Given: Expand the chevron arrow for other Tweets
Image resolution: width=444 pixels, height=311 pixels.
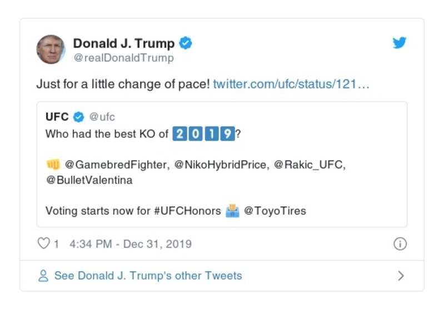Looking at the screenshot, I should point(401,276).
